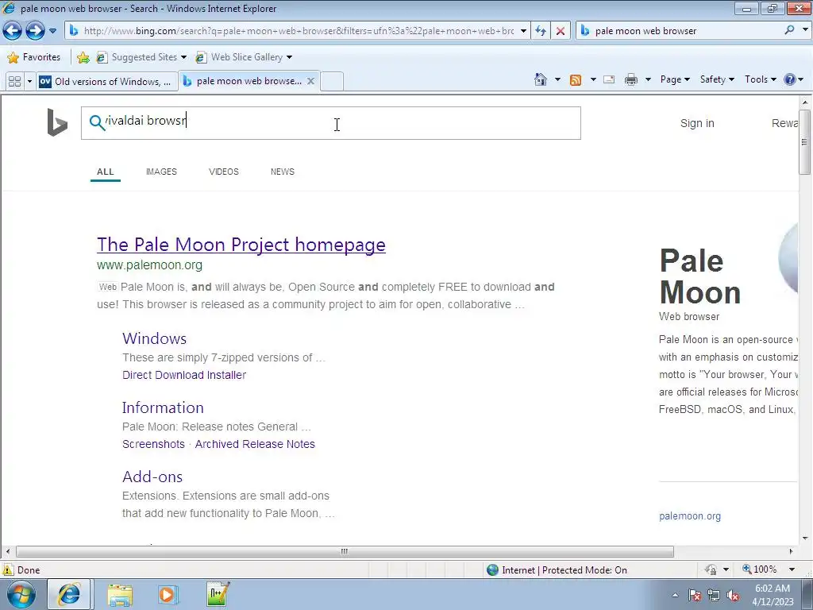
Task: Open the Information sub-link
Action: [163, 407]
